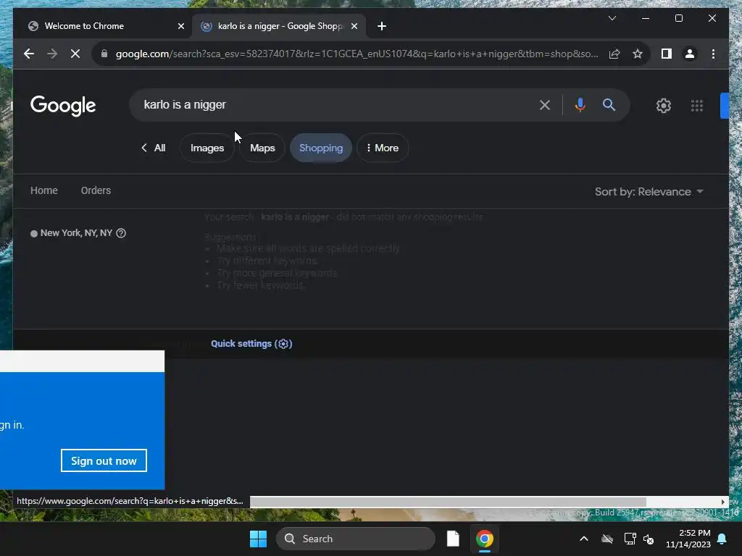
Task: Open the Chrome profile menu
Action: (x=690, y=54)
